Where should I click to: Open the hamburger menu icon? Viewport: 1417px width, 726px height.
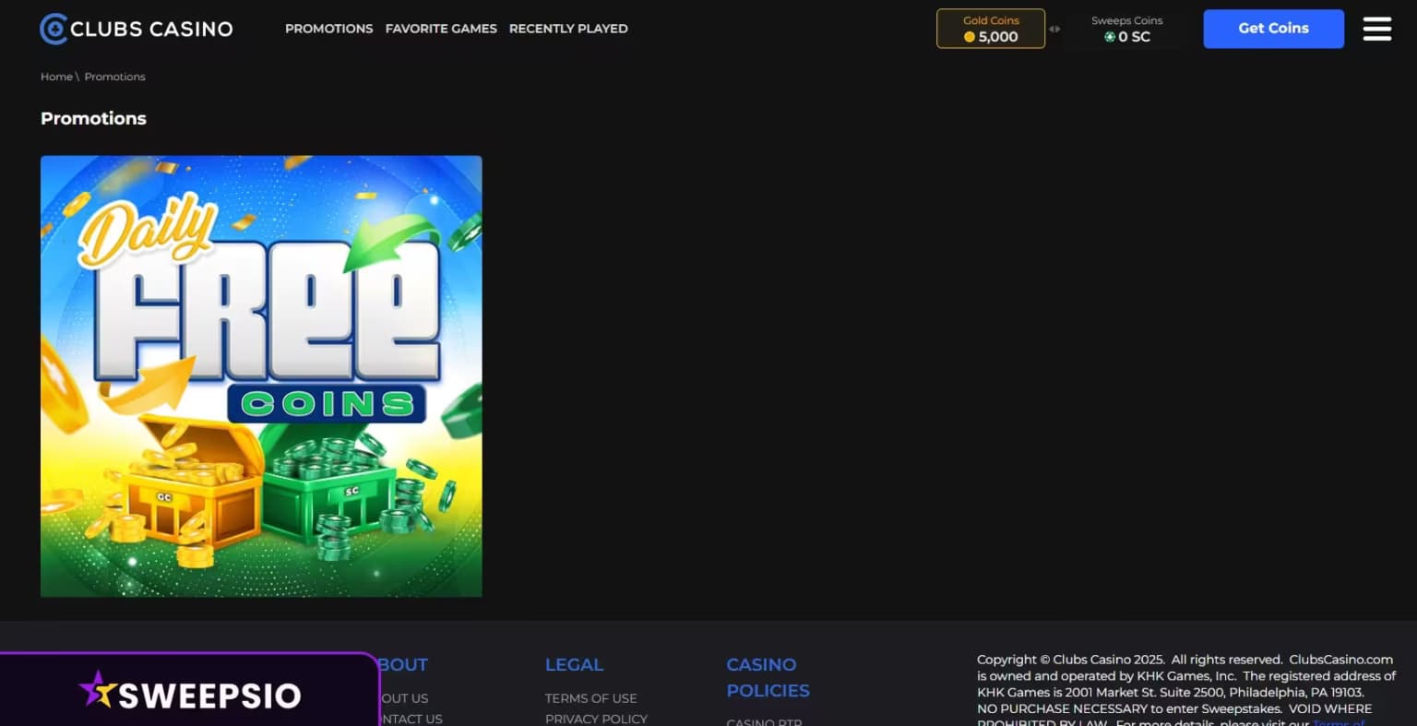pyautogui.click(x=1376, y=29)
